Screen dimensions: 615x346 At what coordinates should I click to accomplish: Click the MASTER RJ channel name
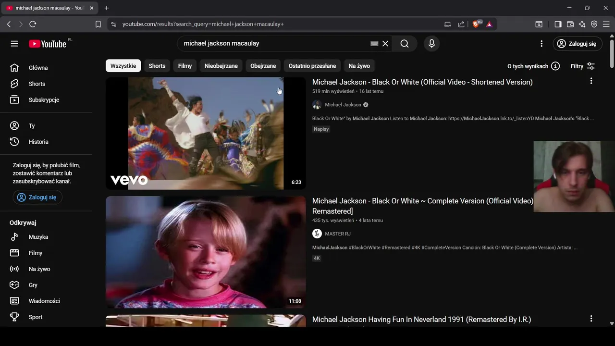click(x=338, y=234)
